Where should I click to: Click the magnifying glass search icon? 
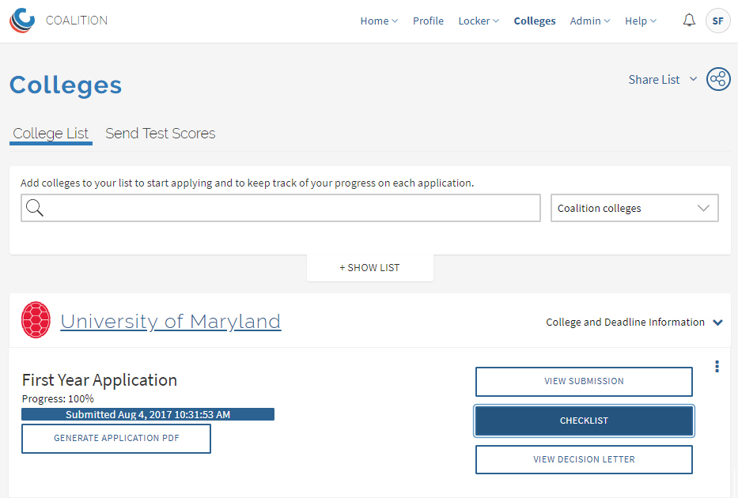(x=34, y=207)
